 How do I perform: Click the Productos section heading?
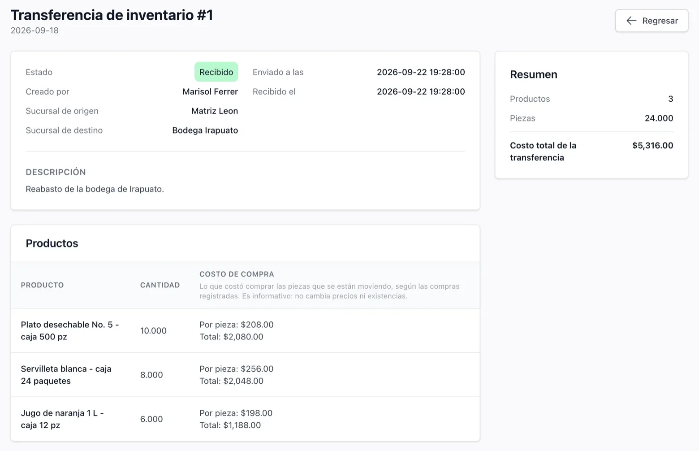(x=52, y=243)
